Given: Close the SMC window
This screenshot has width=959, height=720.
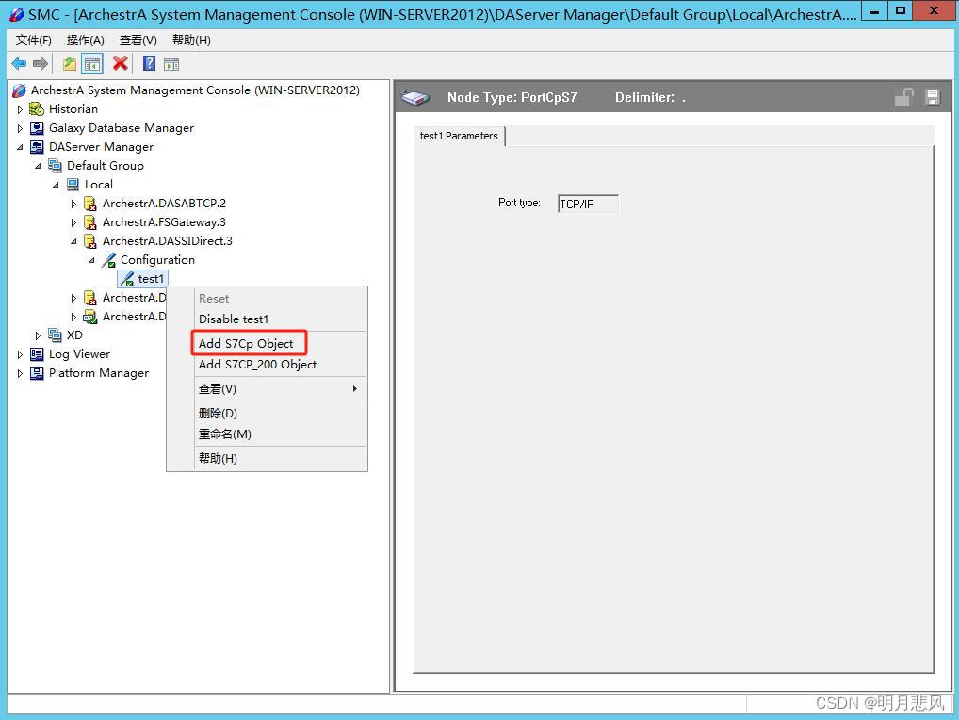Looking at the screenshot, I should tap(934, 10).
